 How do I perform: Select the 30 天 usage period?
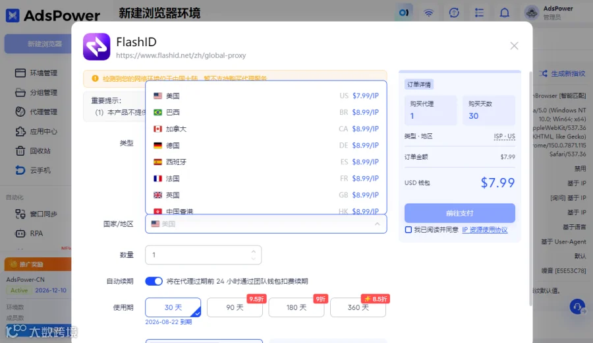point(173,307)
